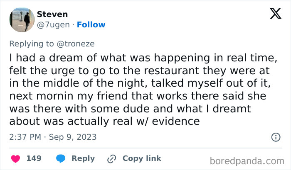This screenshot has height=170, width=291.
Task: Click the chain link copy icon
Action: pos(111,158)
